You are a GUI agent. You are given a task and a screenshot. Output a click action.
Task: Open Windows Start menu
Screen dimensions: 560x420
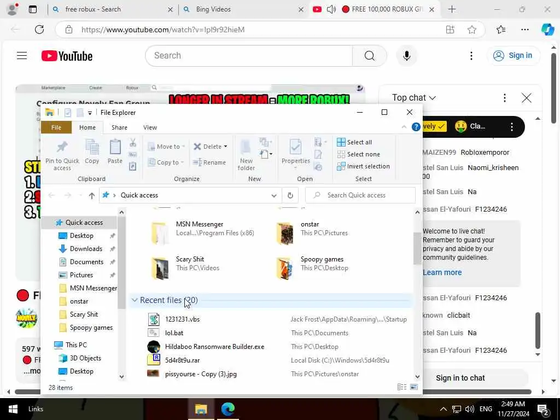click(13, 409)
